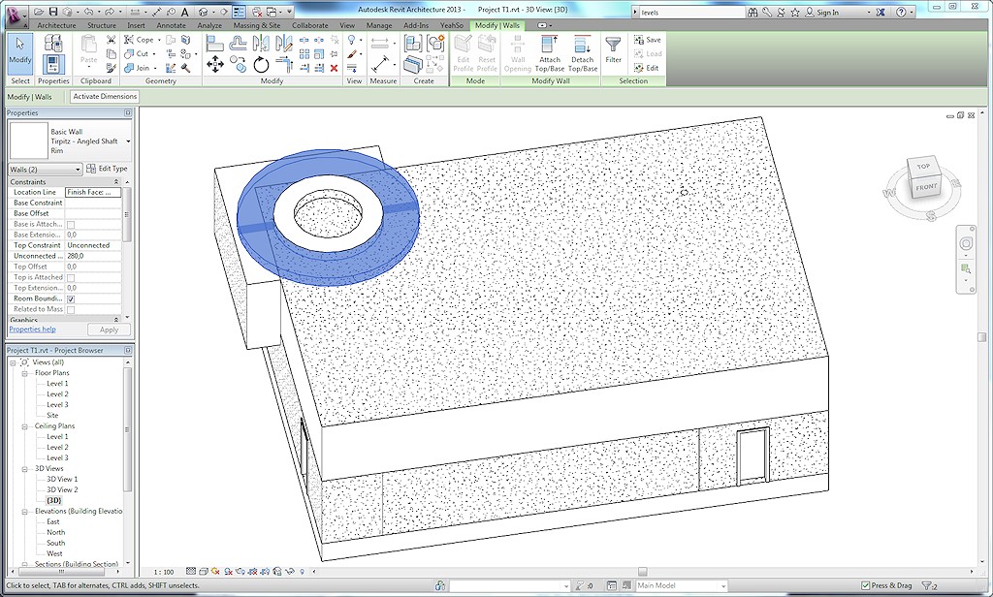This screenshot has width=993, height=597.
Task: Uncheck the Room Bounding checkbox
Action: tap(71, 298)
